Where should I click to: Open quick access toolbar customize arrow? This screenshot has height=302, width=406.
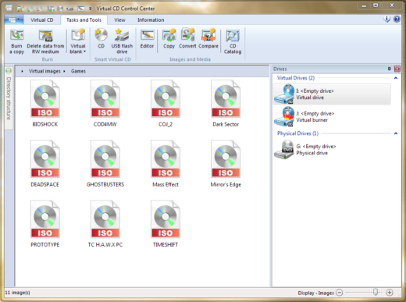click(90, 9)
